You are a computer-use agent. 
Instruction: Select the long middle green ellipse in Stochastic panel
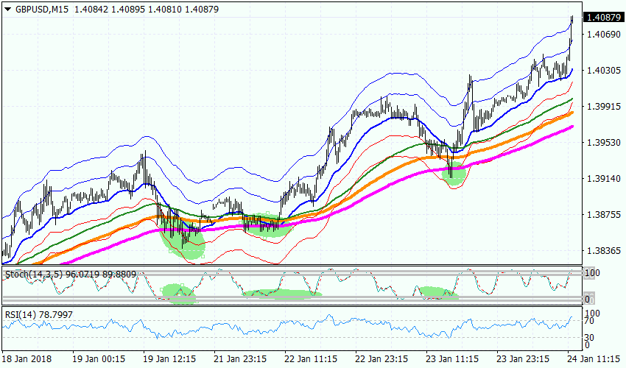(282, 294)
